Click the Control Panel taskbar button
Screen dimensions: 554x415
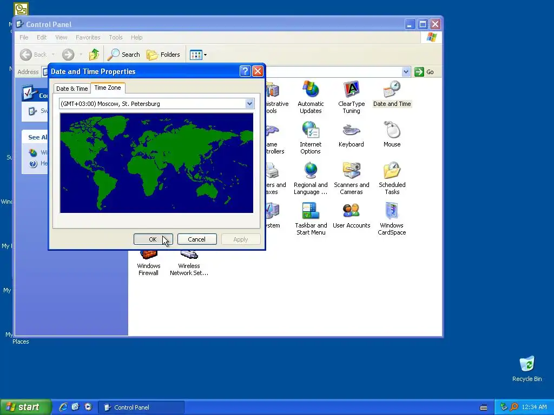click(x=141, y=407)
